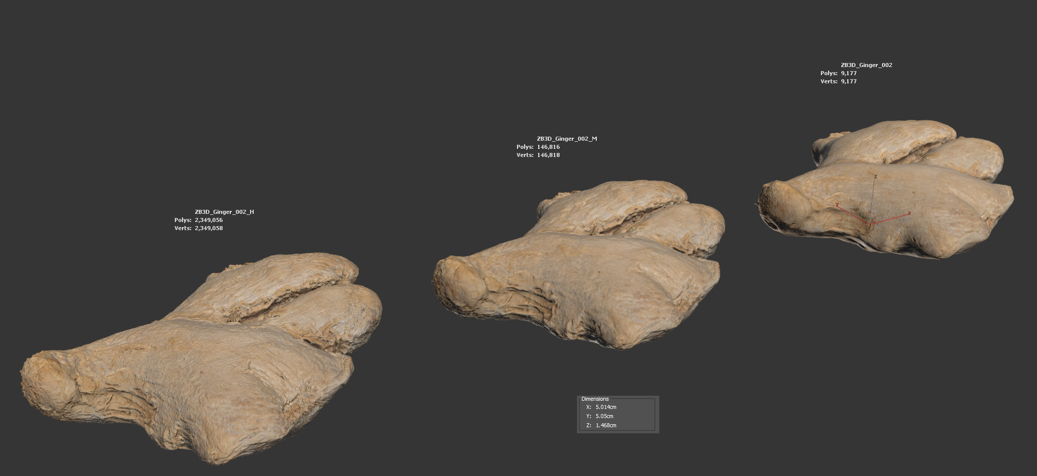Click the Verts count 2,349,058
The image size is (1037, 476).
coord(208,228)
